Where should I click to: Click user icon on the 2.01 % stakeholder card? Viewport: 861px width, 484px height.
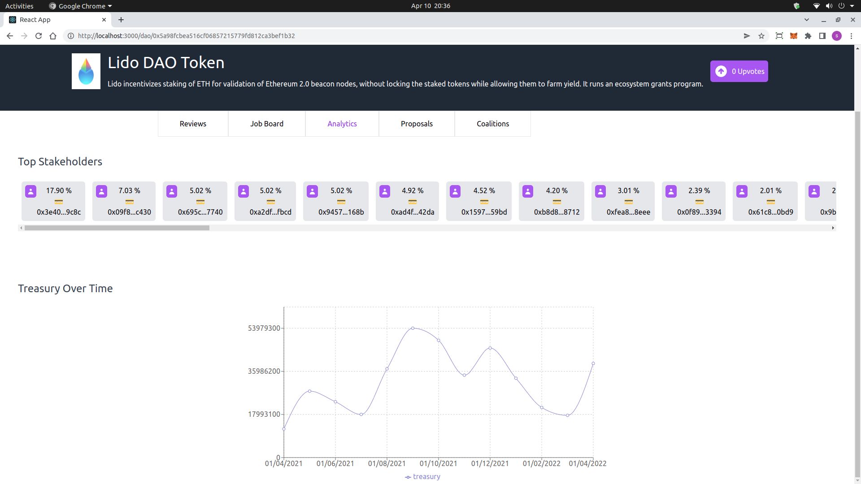(742, 191)
